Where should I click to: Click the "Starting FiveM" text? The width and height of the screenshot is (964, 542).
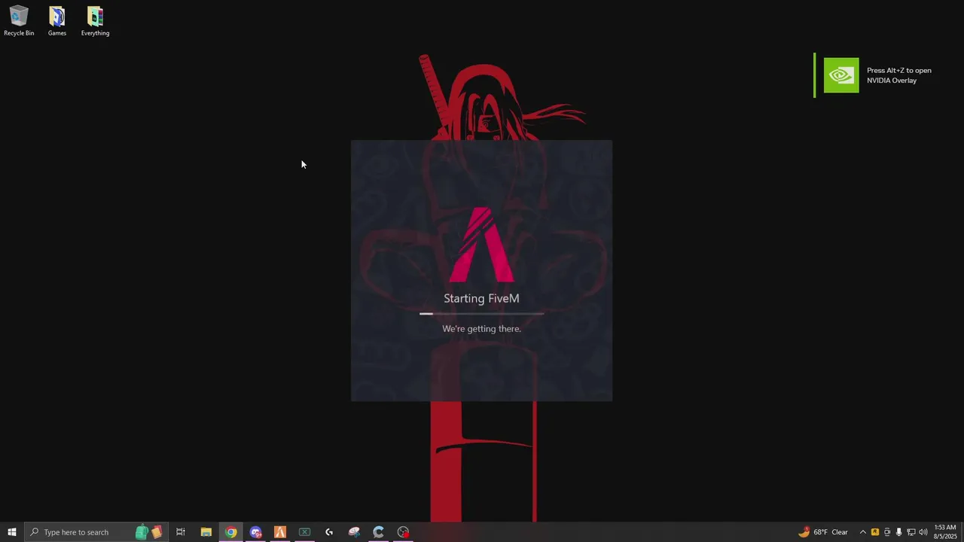point(481,298)
